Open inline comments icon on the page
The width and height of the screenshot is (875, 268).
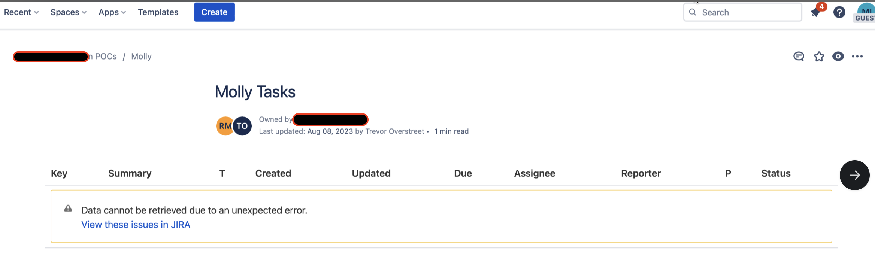pyautogui.click(x=799, y=57)
